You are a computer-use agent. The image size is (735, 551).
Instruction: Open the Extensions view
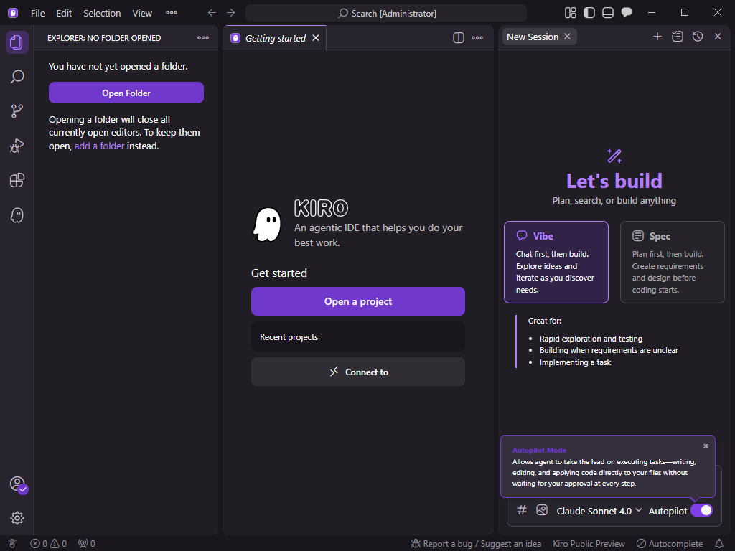tap(17, 180)
